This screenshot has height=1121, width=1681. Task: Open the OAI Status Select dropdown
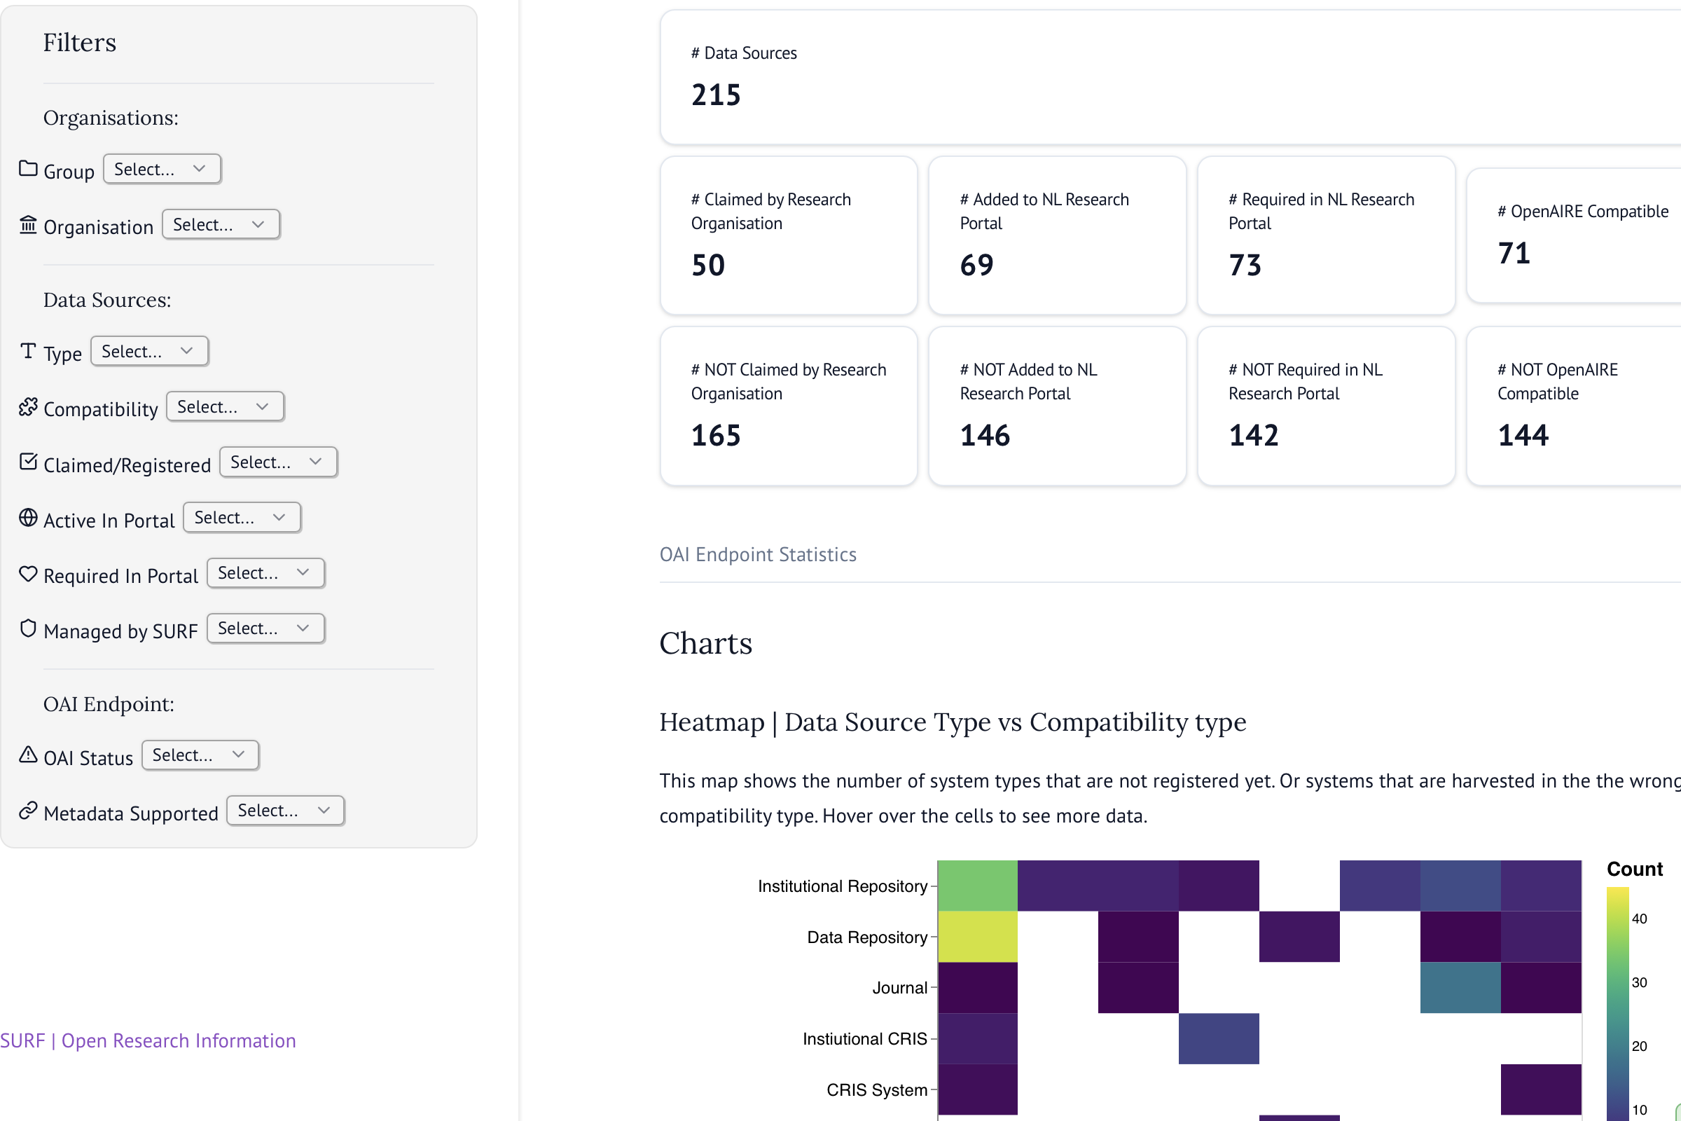click(200, 755)
